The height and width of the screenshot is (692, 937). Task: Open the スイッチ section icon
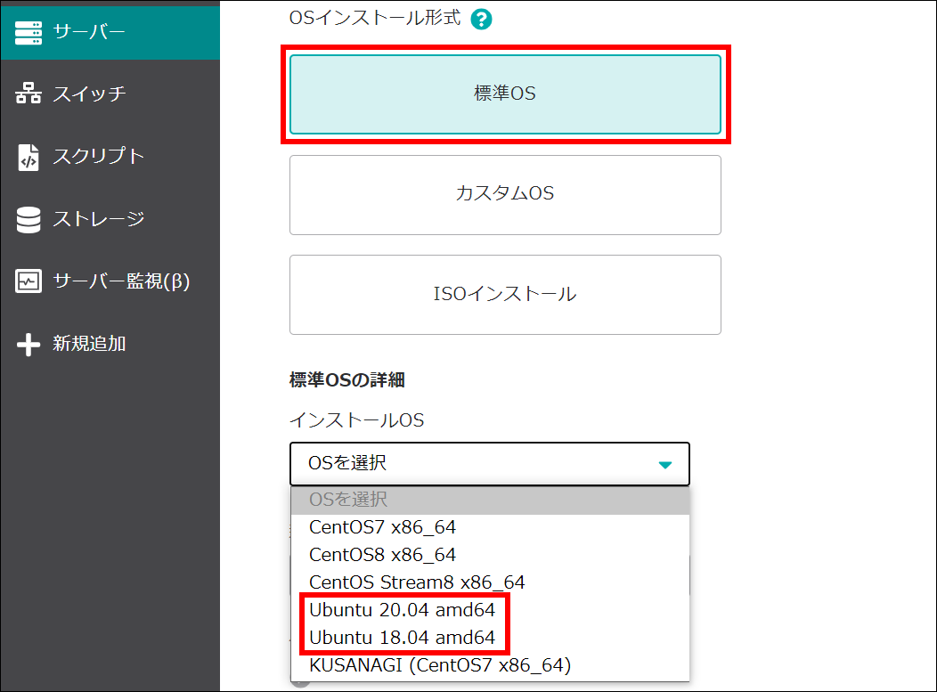28,93
